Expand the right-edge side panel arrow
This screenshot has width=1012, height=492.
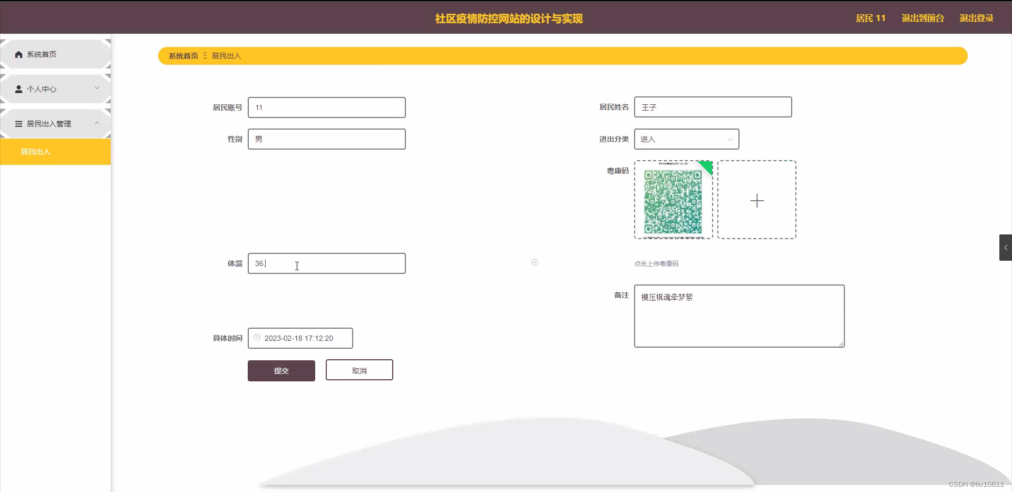point(1006,248)
